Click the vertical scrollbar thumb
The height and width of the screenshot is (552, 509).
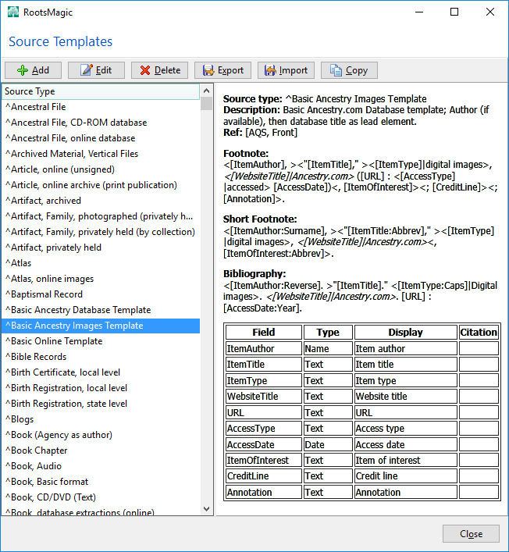tap(207, 104)
